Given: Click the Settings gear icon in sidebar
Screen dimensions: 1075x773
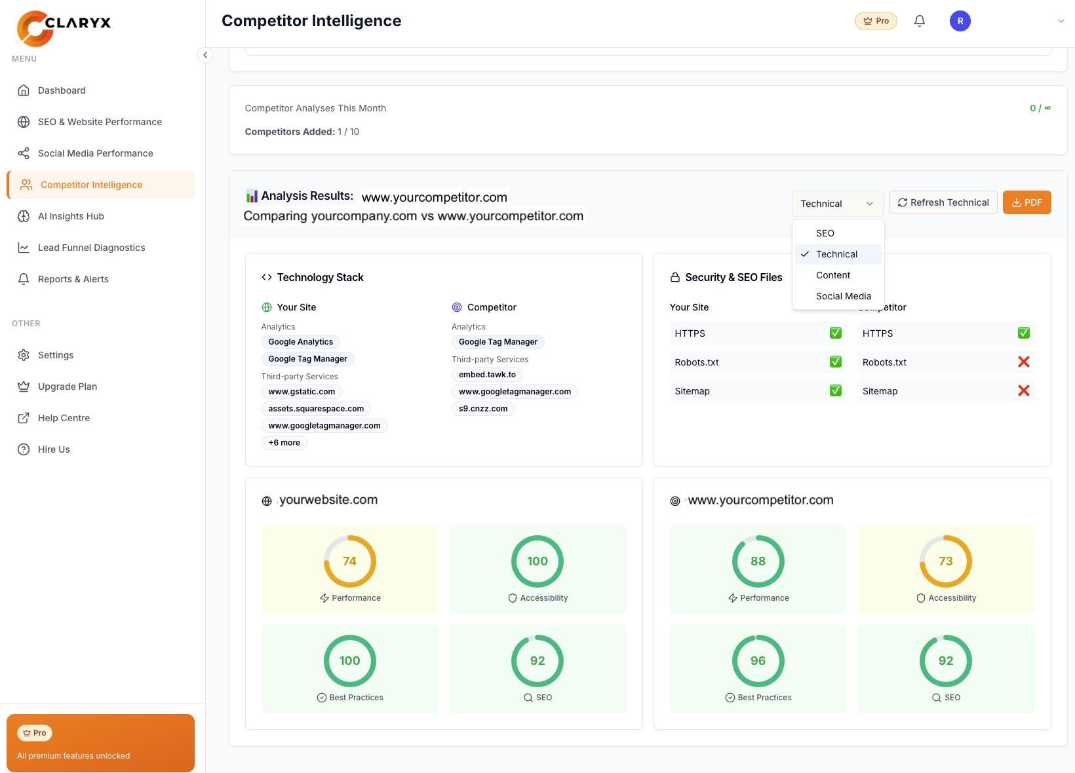Looking at the screenshot, I should (x=24, y=355).
